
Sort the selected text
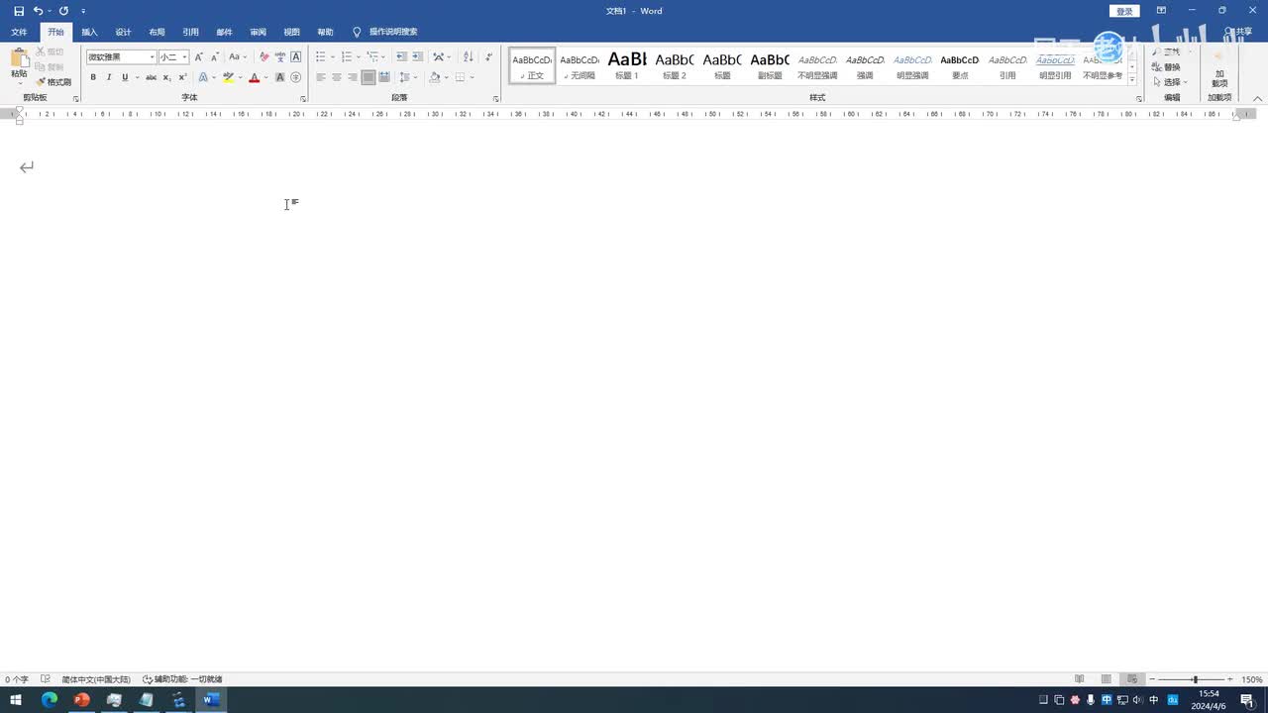point(469,57)
